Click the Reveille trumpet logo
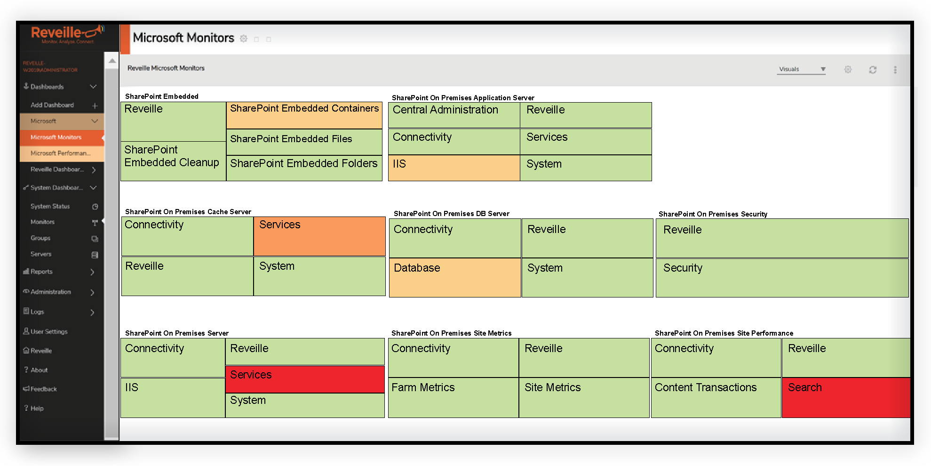931x466 pixels. coord(67,34)
